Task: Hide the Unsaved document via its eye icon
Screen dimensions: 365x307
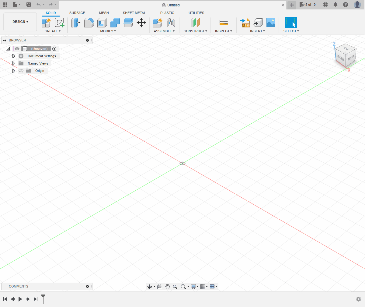Action: pos(17,48)
